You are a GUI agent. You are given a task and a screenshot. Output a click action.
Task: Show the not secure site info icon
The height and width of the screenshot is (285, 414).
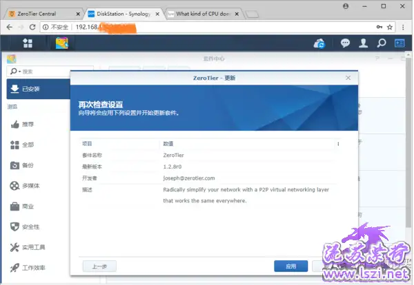click(46, 27)
